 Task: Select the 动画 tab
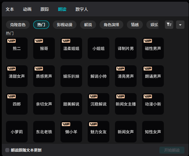pos(27,9)
